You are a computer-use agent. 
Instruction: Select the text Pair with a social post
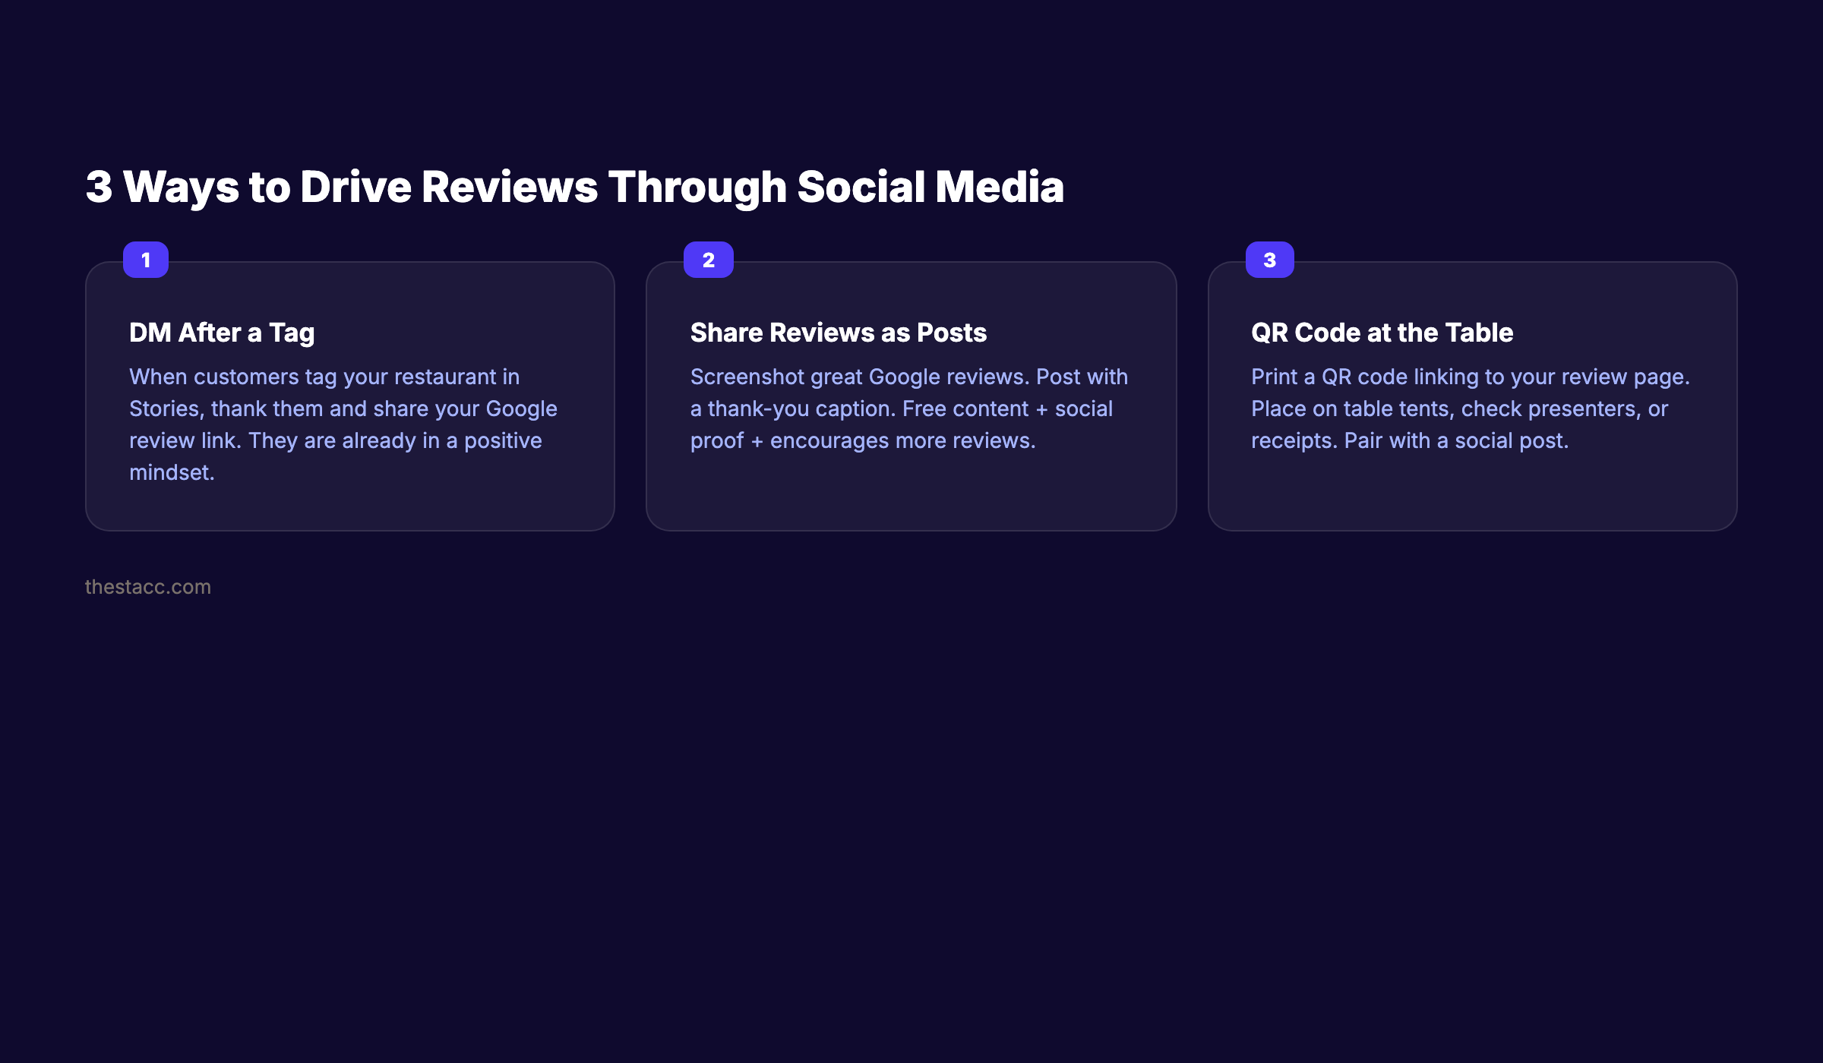(x=1457, y=440)
